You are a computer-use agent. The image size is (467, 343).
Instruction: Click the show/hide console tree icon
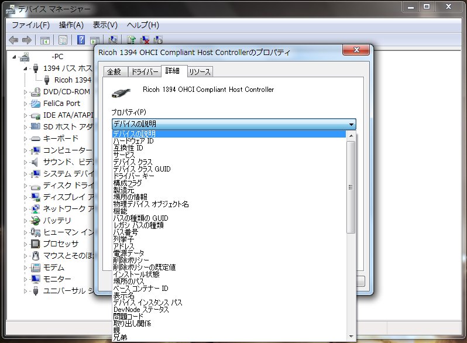pyautogui.click(x=44, y=40)
